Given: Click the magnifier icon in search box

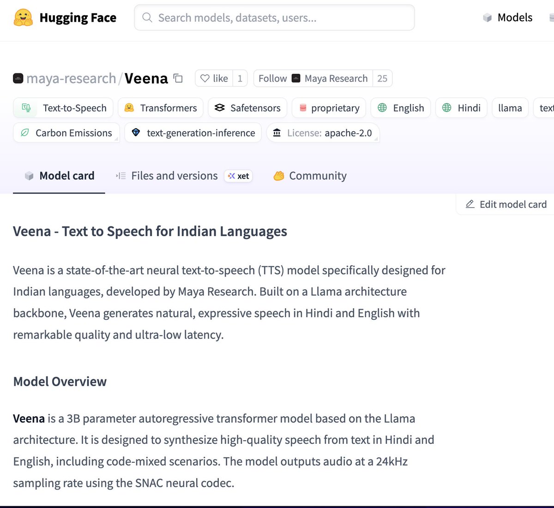Looking at the screenshot, I should tap(147, 18).
